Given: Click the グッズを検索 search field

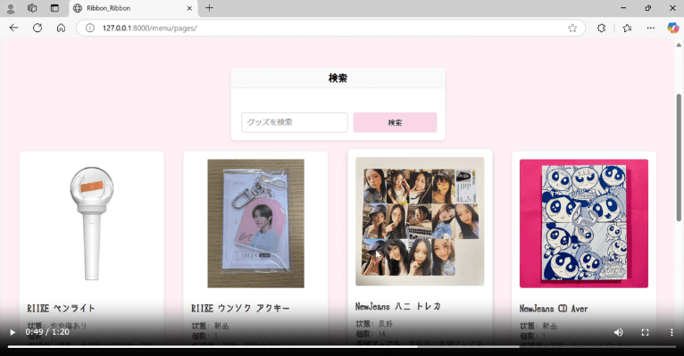Looking at the screenshot, I should (x=295, y=122).
